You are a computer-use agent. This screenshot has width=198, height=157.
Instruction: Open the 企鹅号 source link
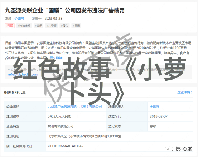(19, 19)
